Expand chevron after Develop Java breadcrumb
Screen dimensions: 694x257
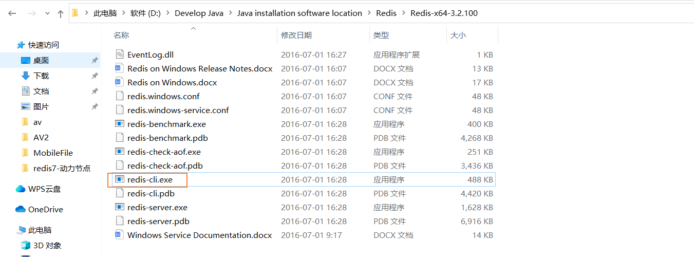[231, 13]
